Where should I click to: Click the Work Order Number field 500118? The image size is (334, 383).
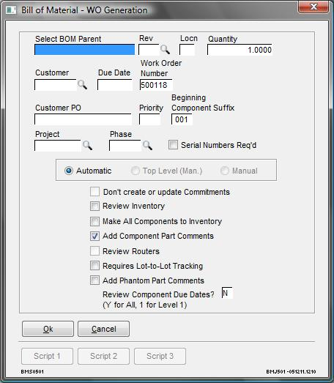coord(156,85)
